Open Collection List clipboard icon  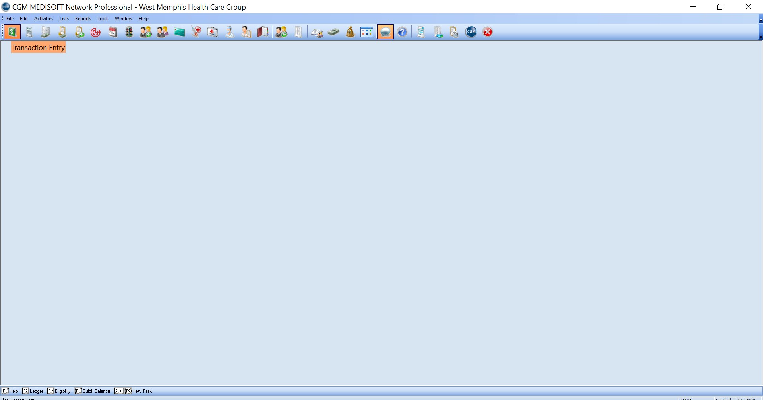[x=62, y=32]
